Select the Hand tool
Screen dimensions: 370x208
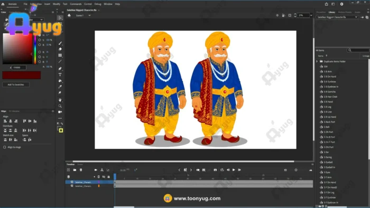(x=60, y=100)
